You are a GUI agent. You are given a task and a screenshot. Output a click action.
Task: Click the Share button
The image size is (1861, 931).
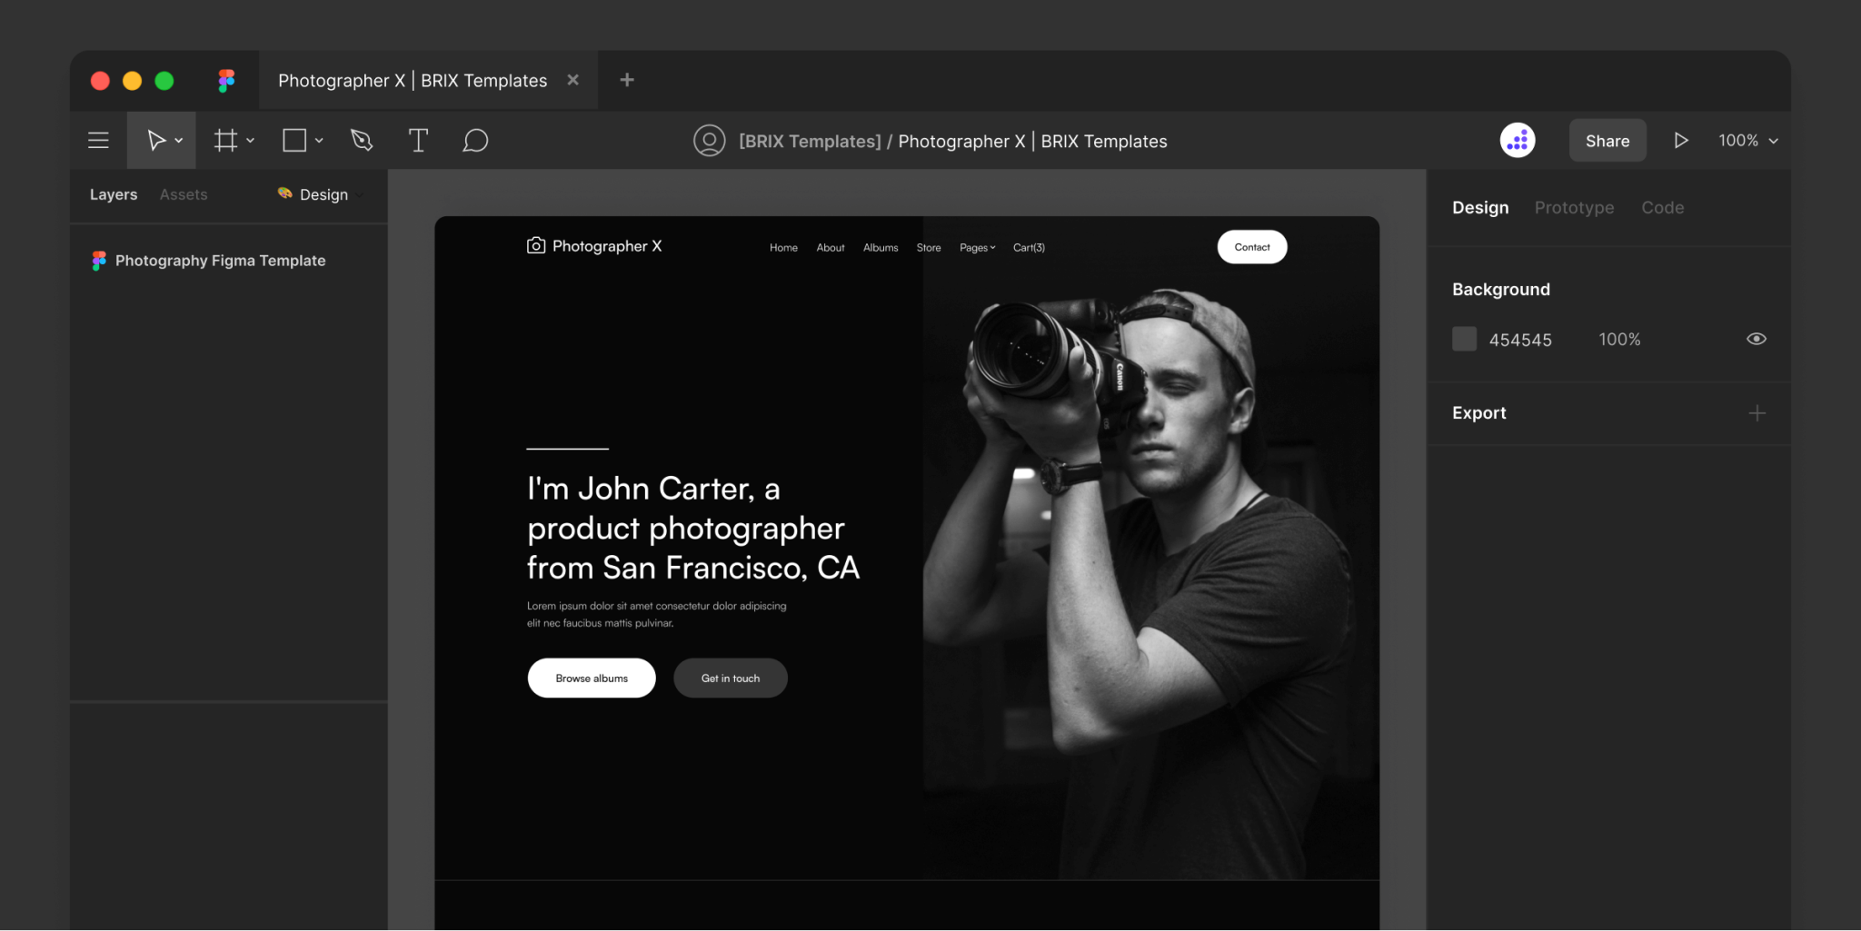click(1607, 140)
